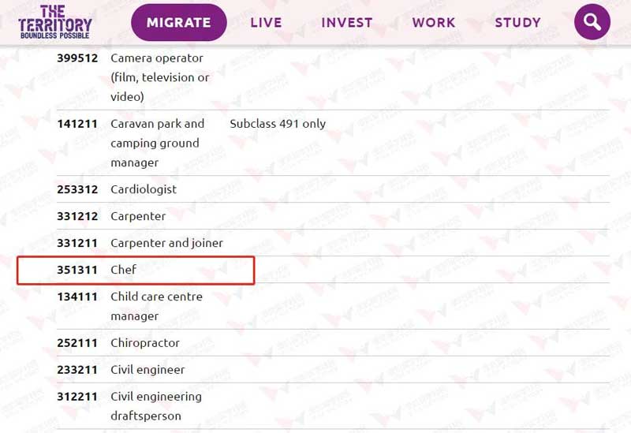
Task: Open the WORK navigation item
Action: pos(433,23)
